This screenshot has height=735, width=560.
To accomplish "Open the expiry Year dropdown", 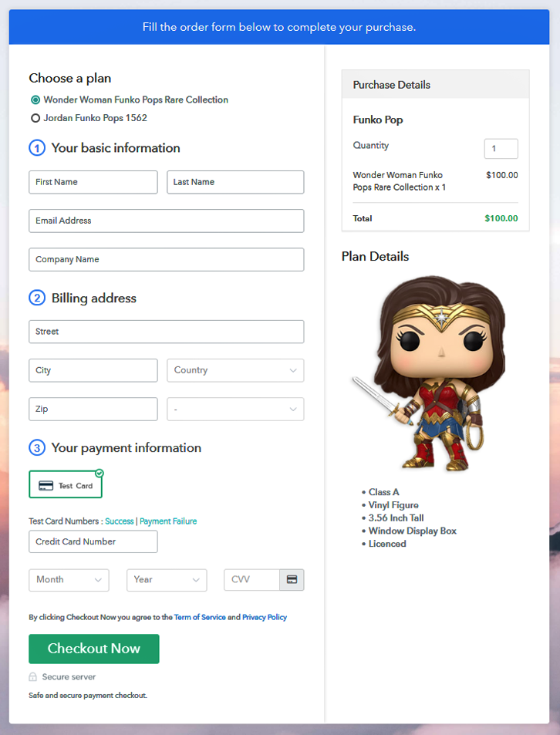I will pyautogui.click(x=167, y=580).
